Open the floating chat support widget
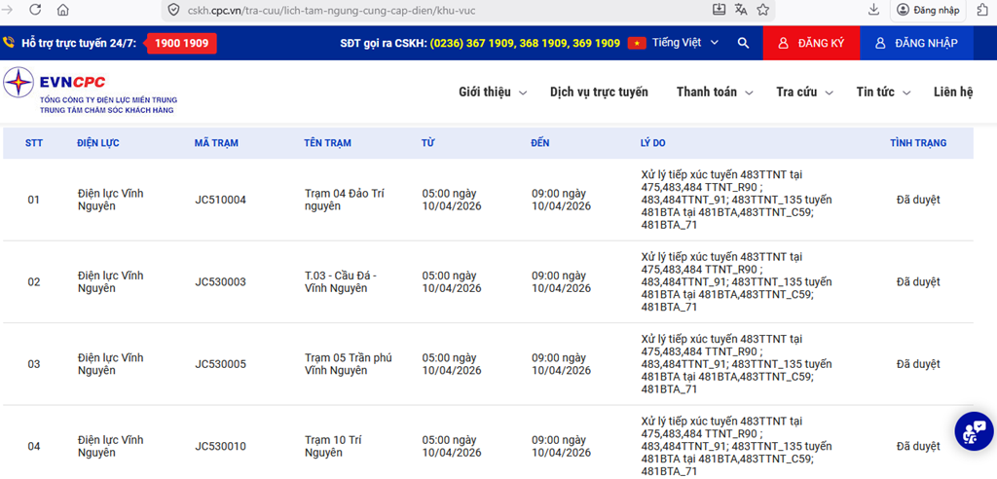Viewport: 997px width, 479px height. pos(973,431)
